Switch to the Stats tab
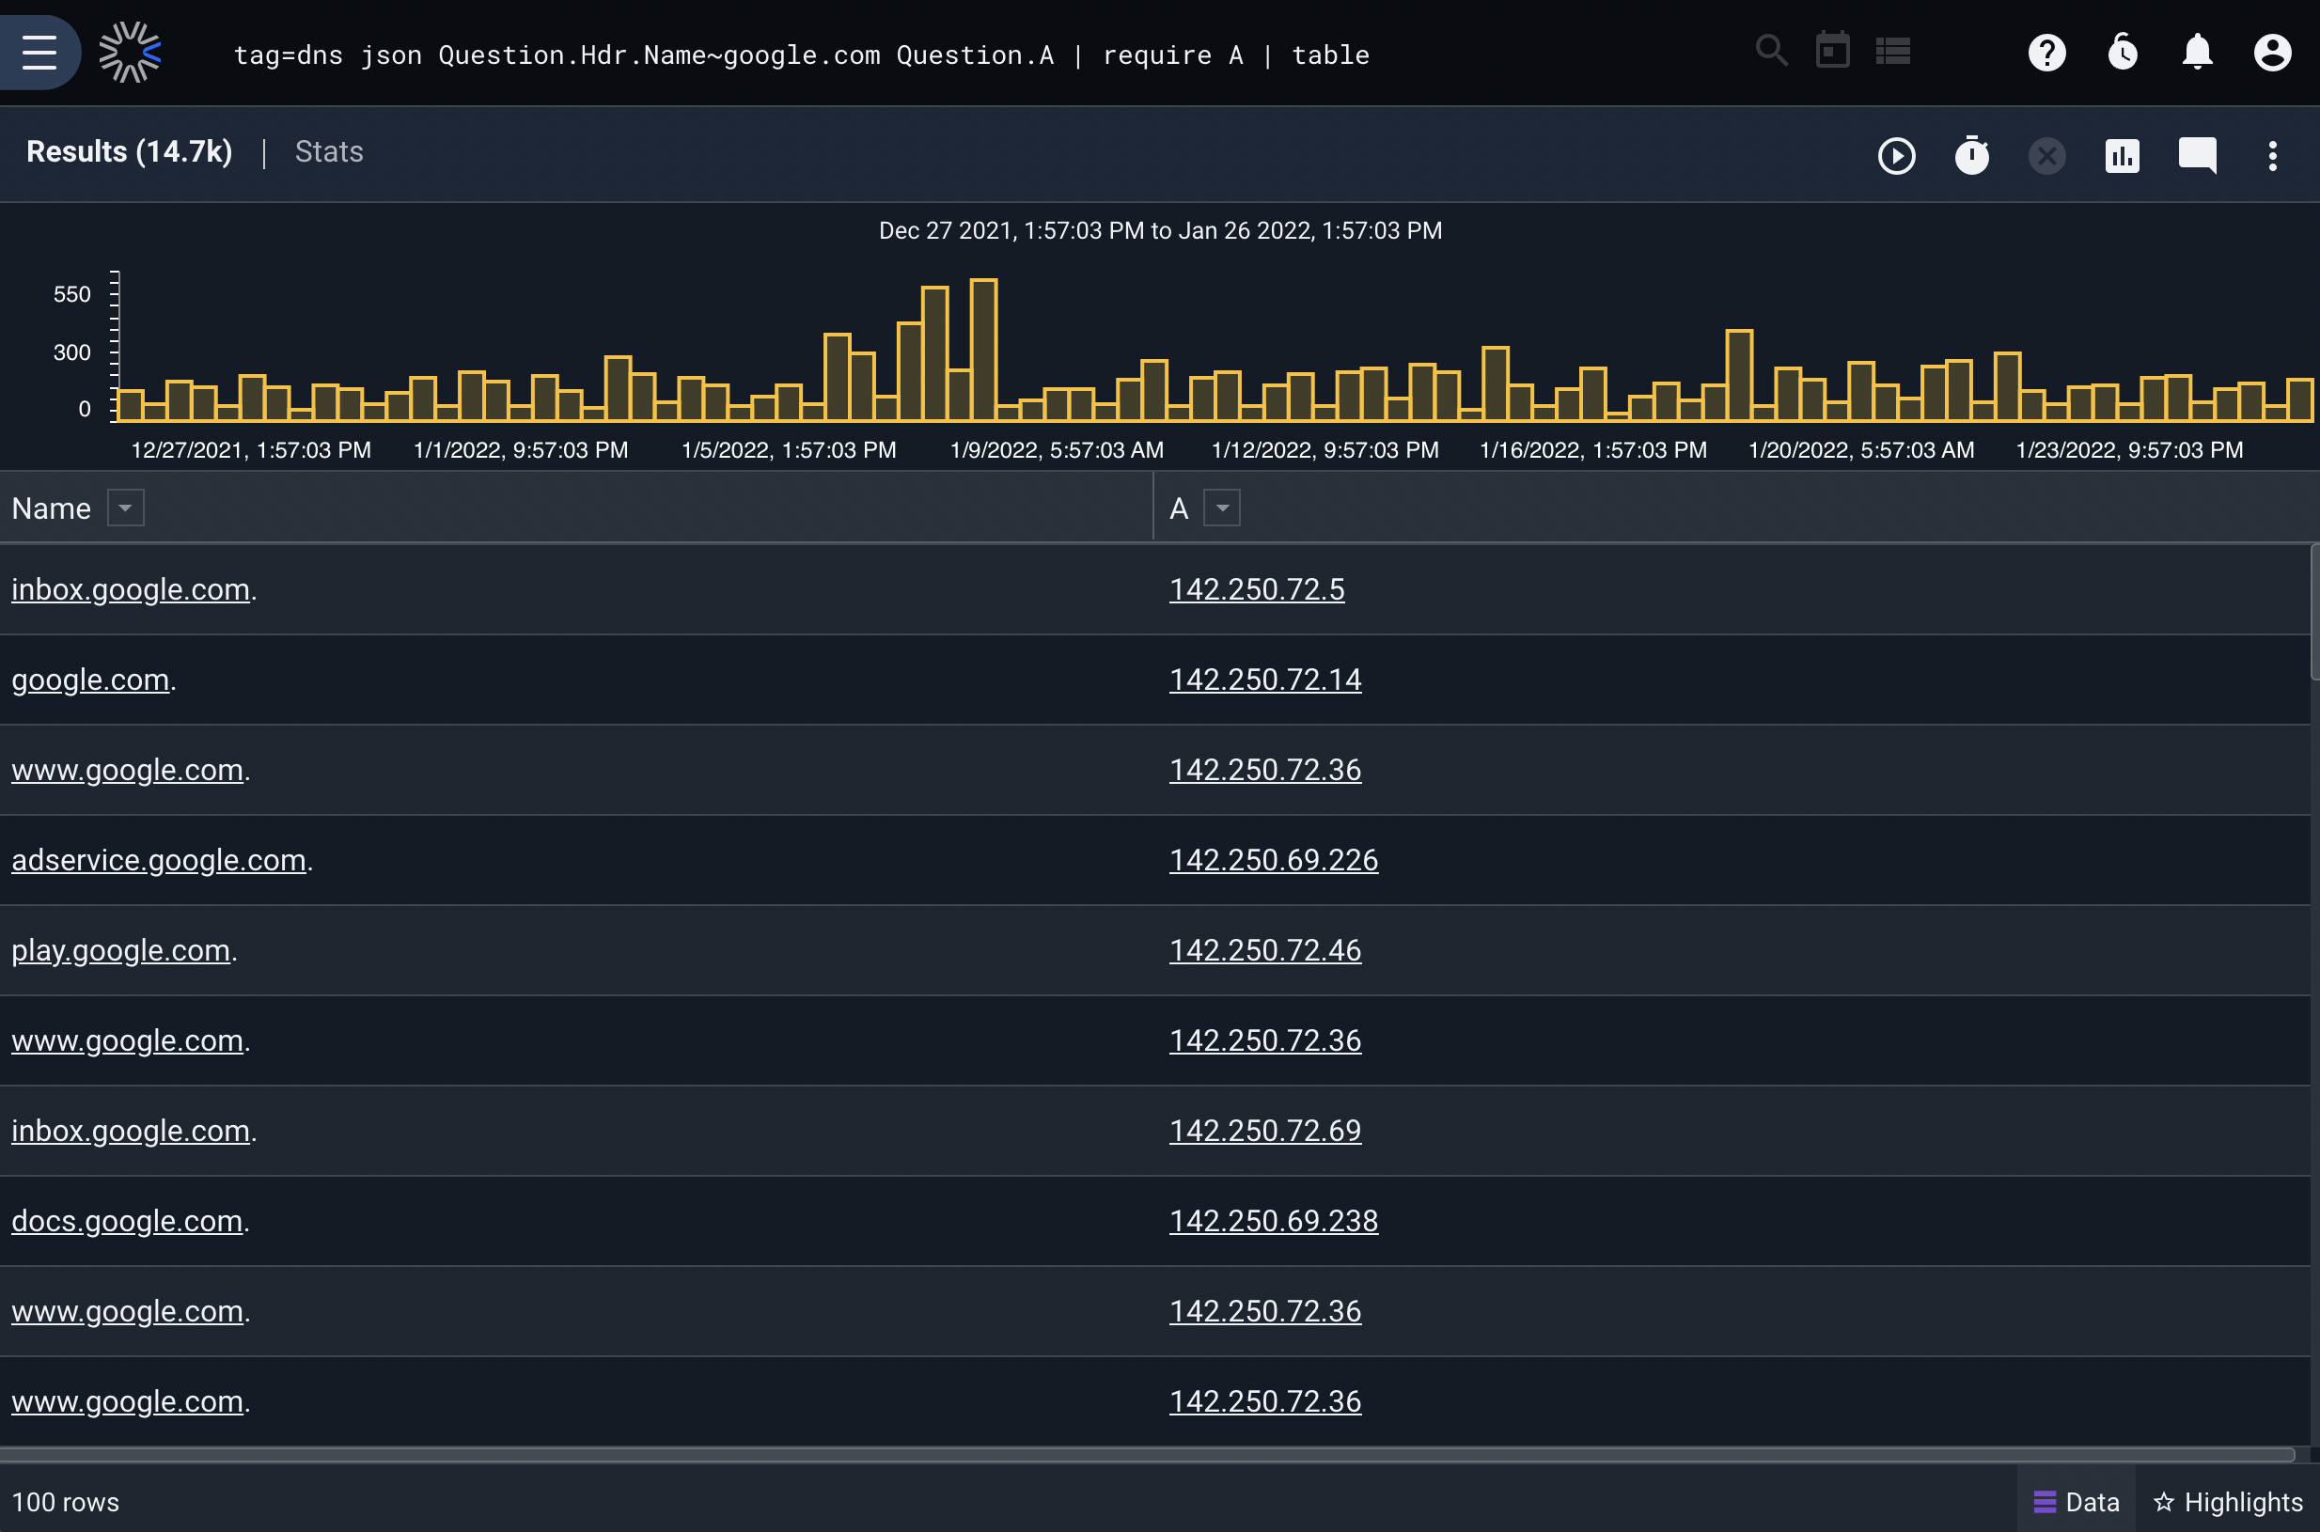Image resolution: width=2320 pixels, height=1532 pixels. tap(328, 151)
